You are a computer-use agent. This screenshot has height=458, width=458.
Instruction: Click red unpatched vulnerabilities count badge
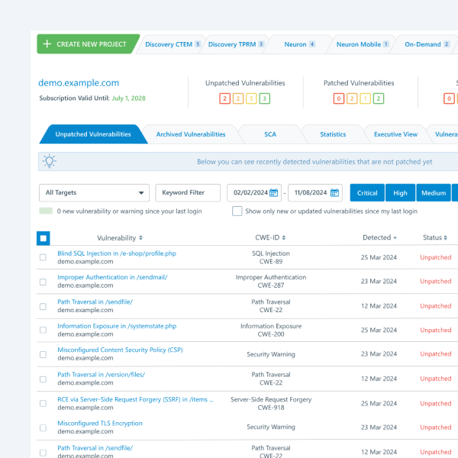pos(224,98)
